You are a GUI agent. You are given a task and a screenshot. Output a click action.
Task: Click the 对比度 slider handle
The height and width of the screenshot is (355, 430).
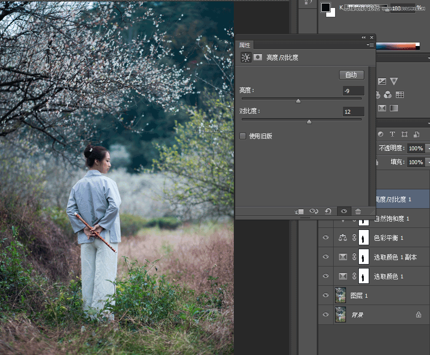point(309,121)
